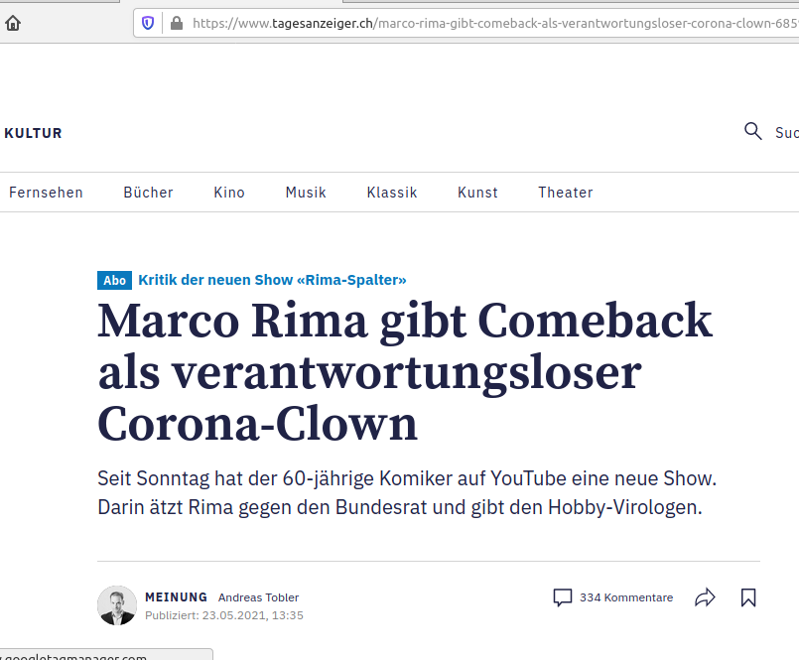
Task: Open the tracking protection shield icon
Action: coord(148,23)
